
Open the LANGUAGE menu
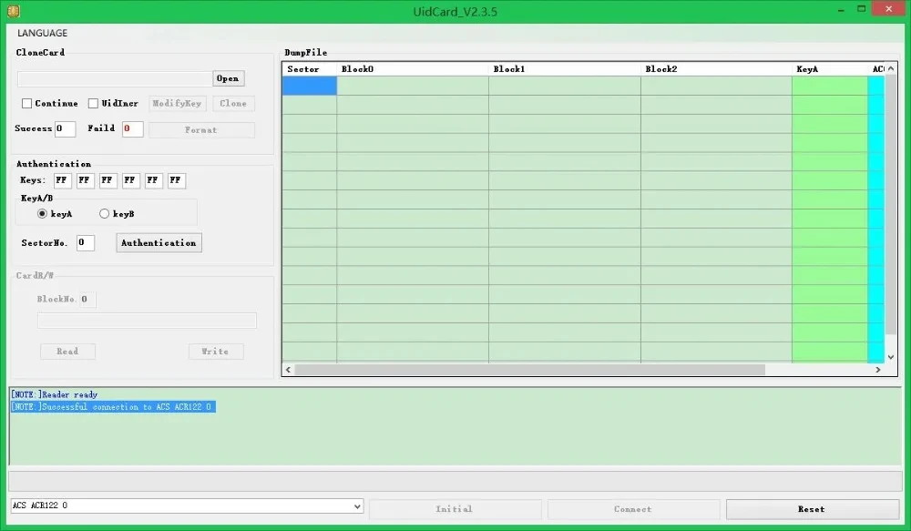pyautogui.click(x=42, y=33)
